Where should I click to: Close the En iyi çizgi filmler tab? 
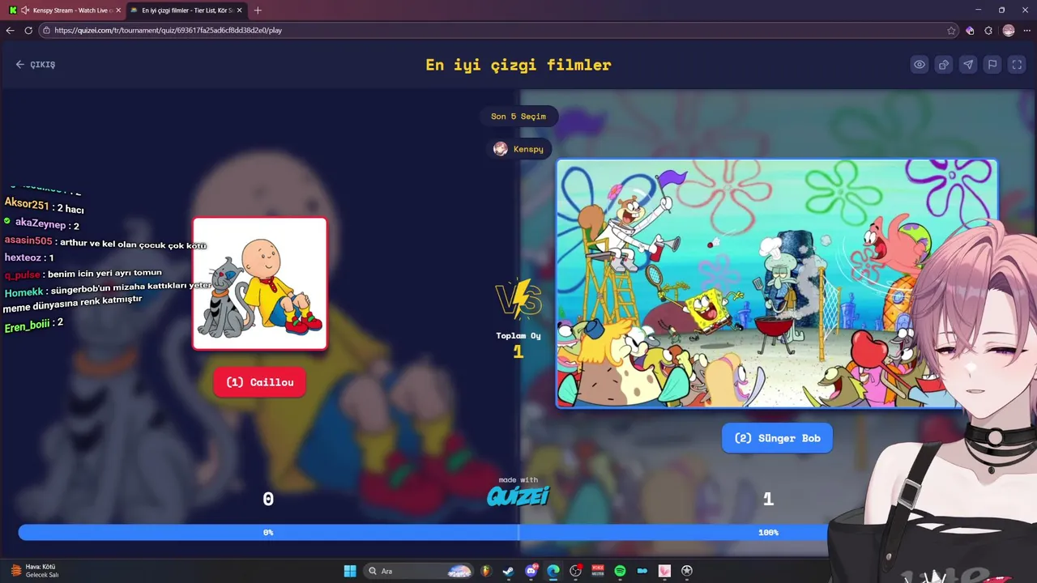pyautogui.click(x=239, y=11)
